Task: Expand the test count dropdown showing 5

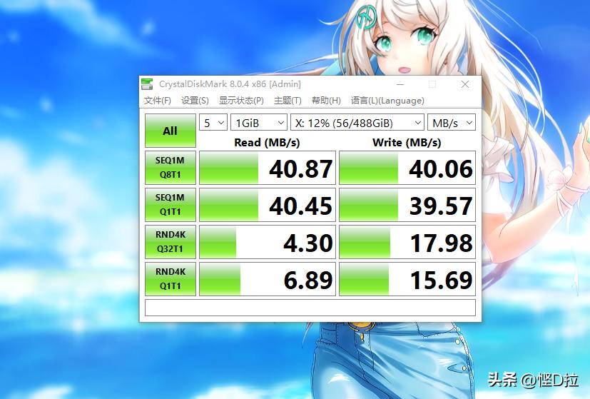Action: (213, 123)
